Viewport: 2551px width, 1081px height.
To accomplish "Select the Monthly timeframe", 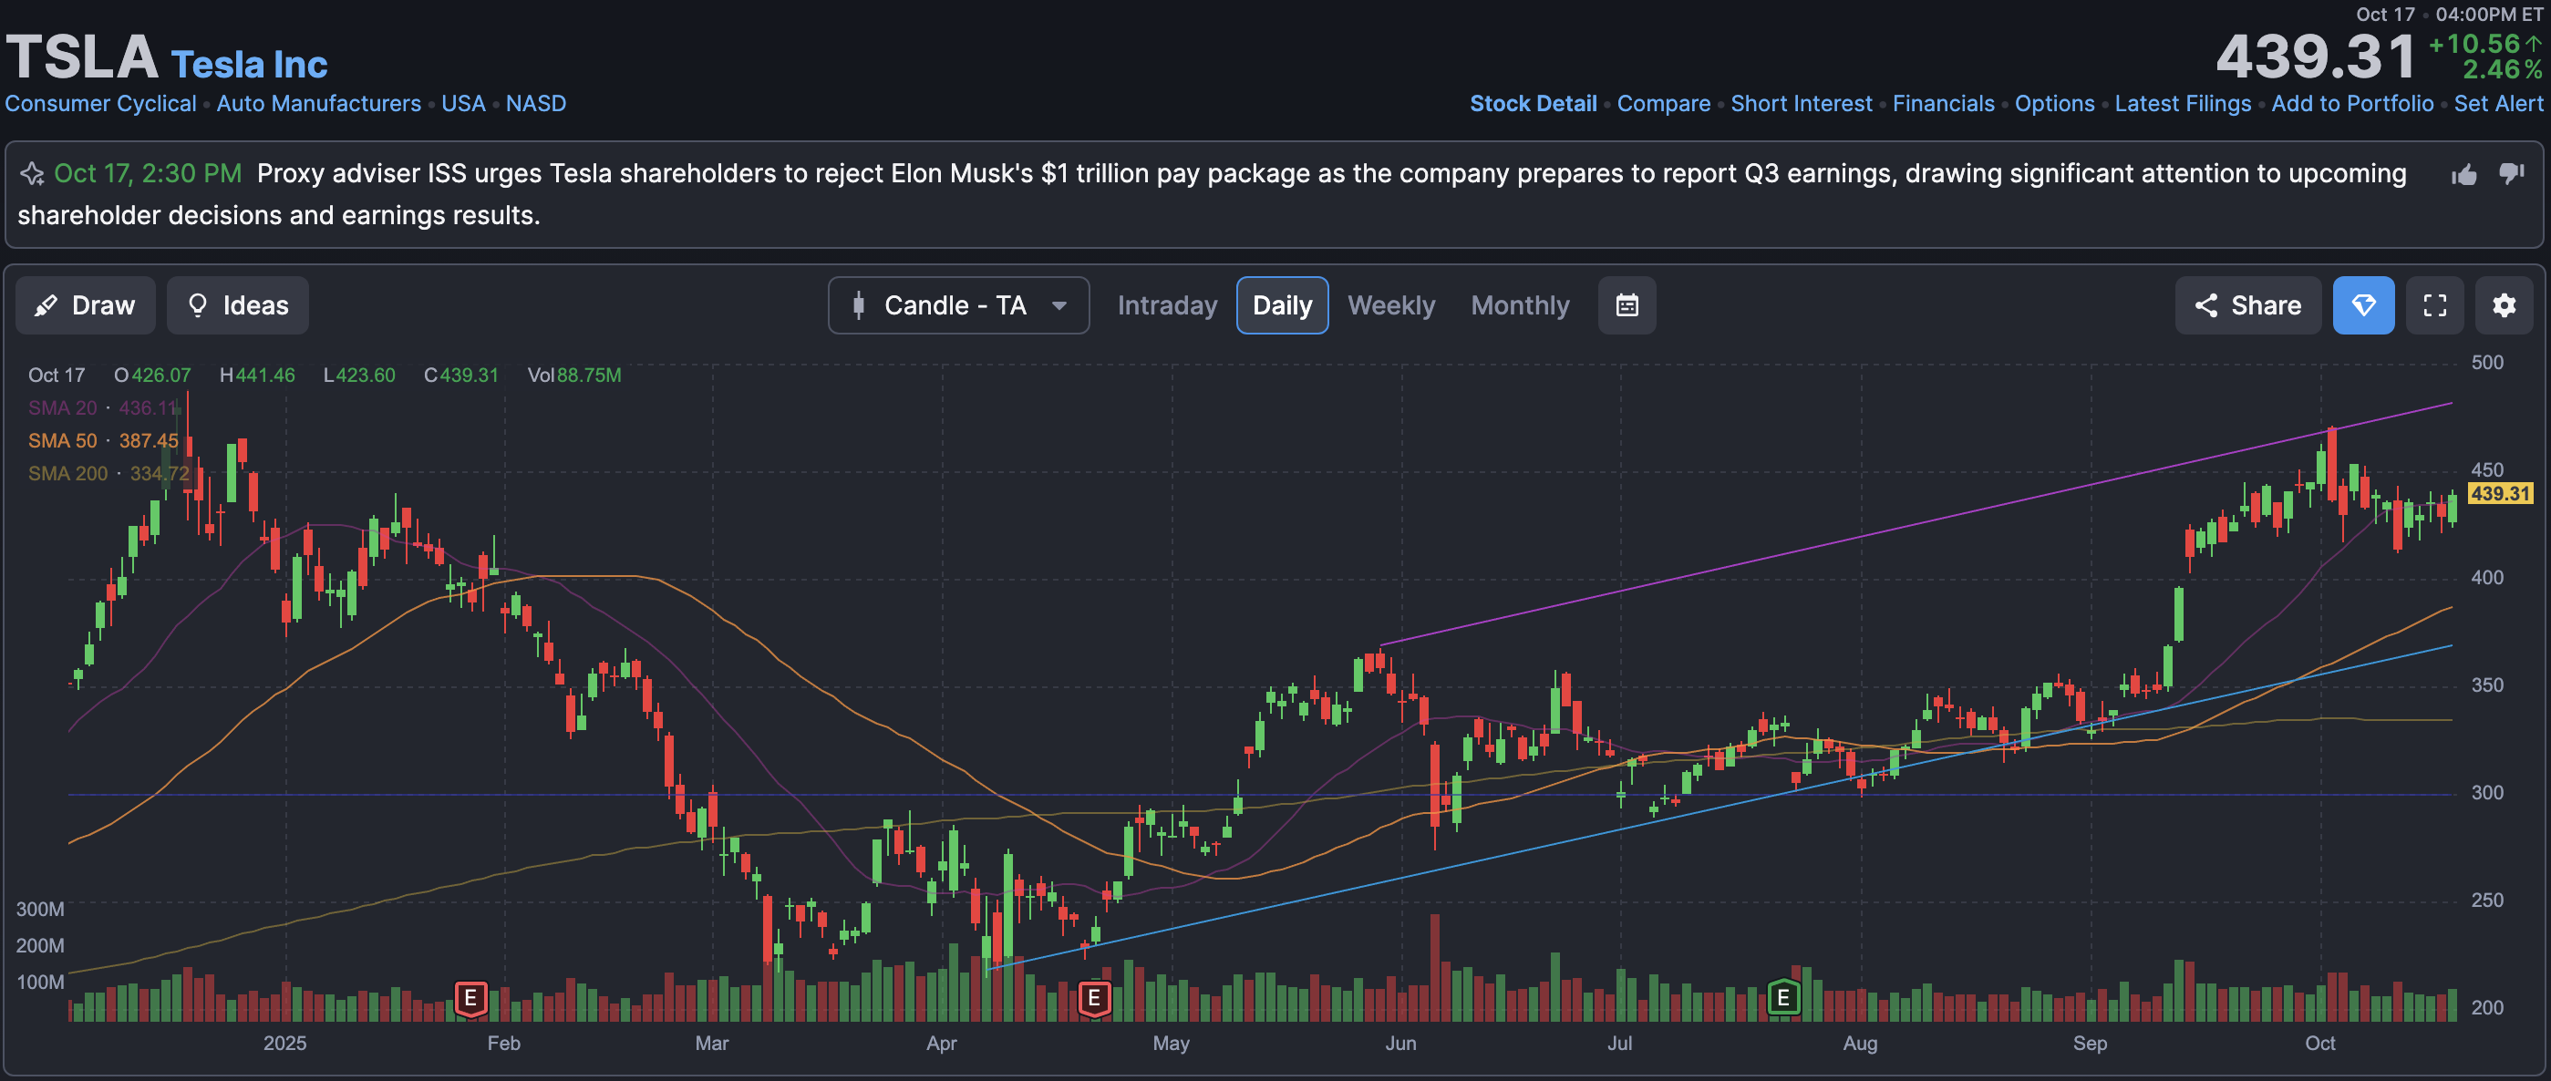I will (x=1519, y=305).
